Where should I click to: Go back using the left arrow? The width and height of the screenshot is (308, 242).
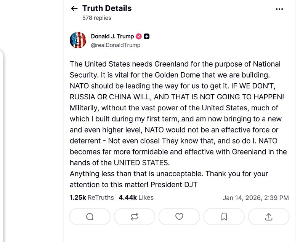point(74,8)
